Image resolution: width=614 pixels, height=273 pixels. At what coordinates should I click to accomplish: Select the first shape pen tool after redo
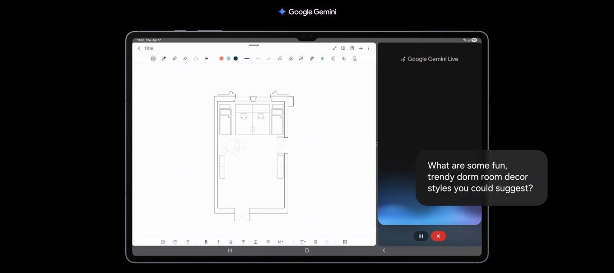click(x=280, y=58)
